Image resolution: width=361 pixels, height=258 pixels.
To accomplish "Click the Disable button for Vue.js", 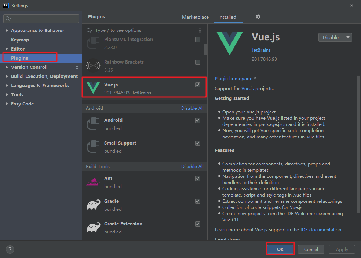I will (x=331, y=37).
